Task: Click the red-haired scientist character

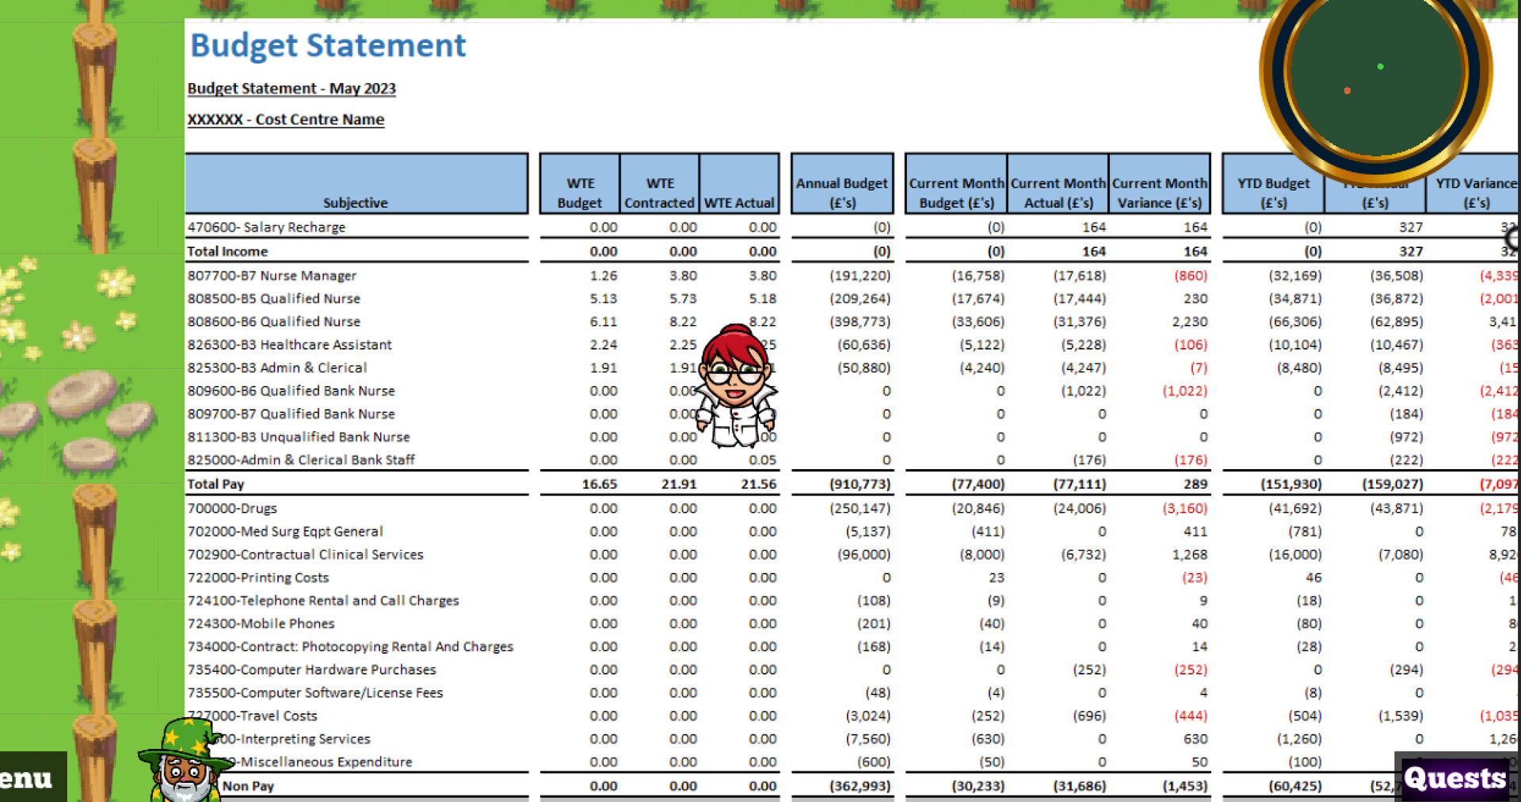Action: coord(736,387)
